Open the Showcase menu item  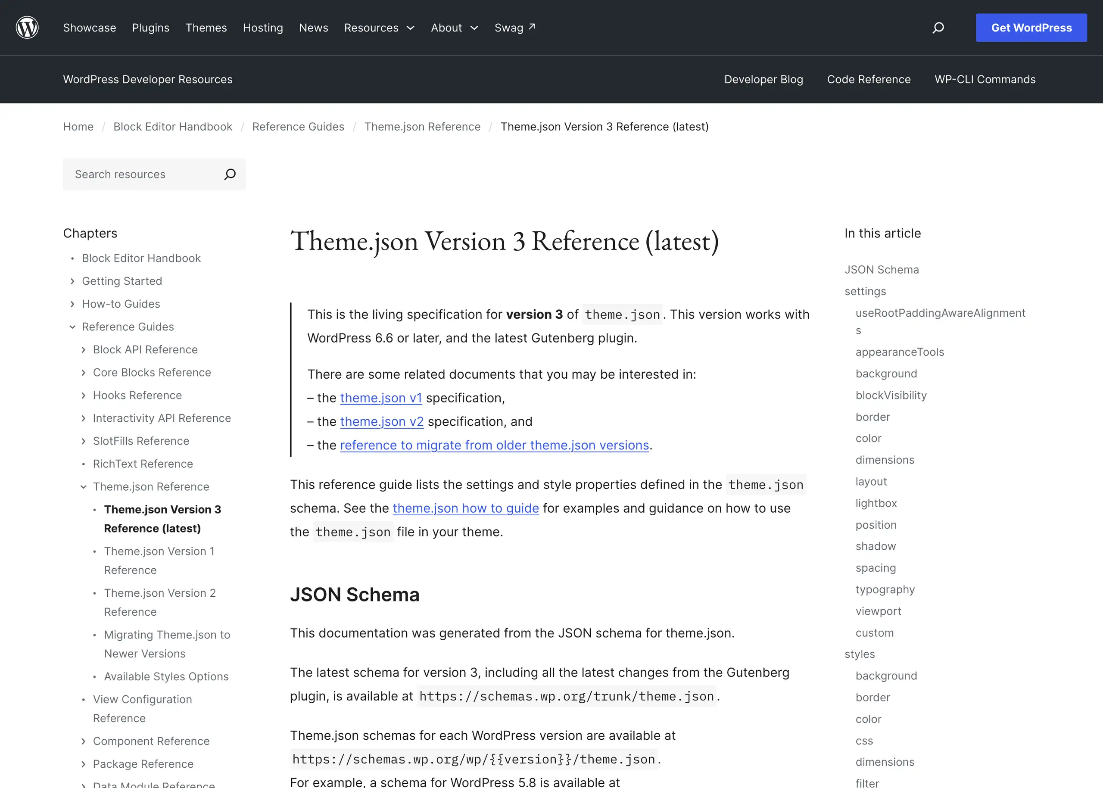point(89,28)
